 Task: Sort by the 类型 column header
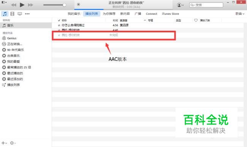(178, 20)
